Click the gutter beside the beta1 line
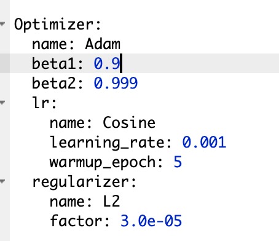The image size is (279, 241). coord(5,63)
